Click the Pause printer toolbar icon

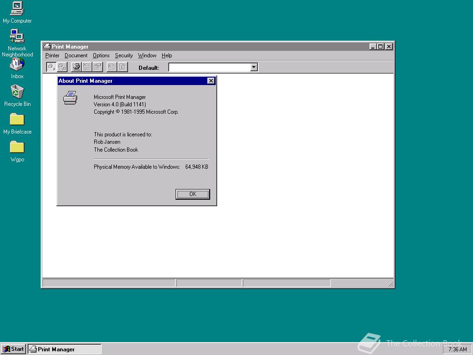tap(62, 67)
